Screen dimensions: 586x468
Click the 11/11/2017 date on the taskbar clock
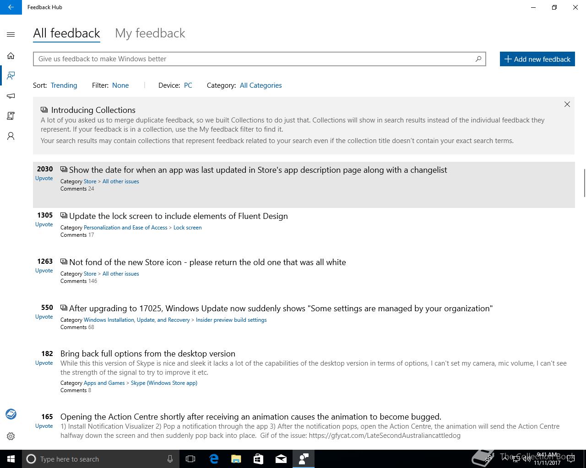click(x=547, y=463)
